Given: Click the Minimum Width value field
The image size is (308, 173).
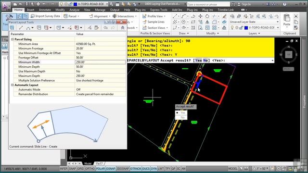Looking at the screenshot, I should pos(100,62).
